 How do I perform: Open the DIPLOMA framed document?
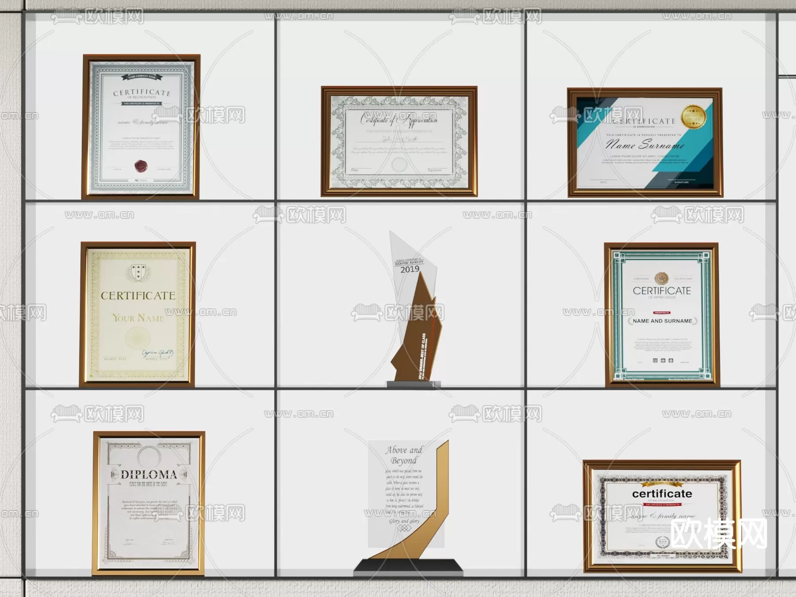(x=149, y=503)
